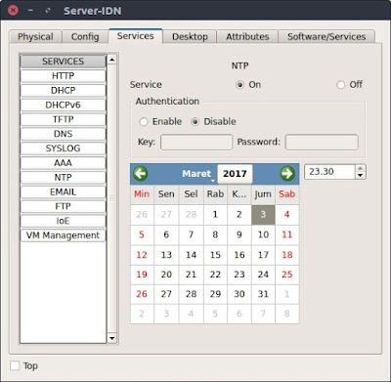This screenshot has width=391, height=382.
Task: Select March 9 on the calendar
Action: click(x=239, y=234)
